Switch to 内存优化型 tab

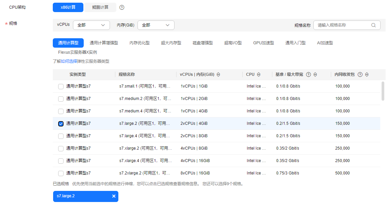click(x=140, y=43)
